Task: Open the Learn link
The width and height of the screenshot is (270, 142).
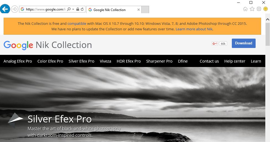Action: tap(256, 61)
